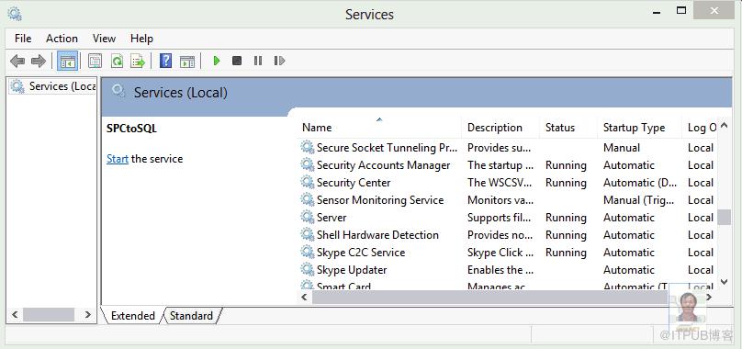
Task: Open the File menu
Action: [23, 39]
